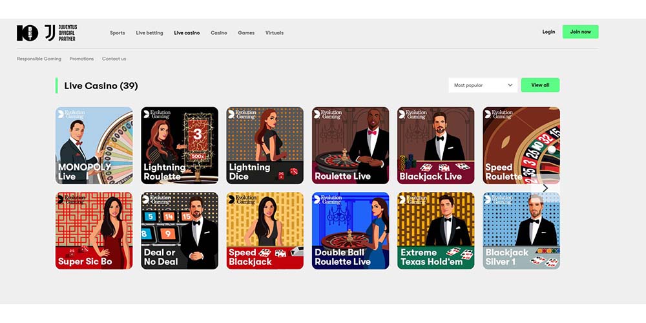Open Blackjack Live table
646x323 pixels.
tap(435, 145)
